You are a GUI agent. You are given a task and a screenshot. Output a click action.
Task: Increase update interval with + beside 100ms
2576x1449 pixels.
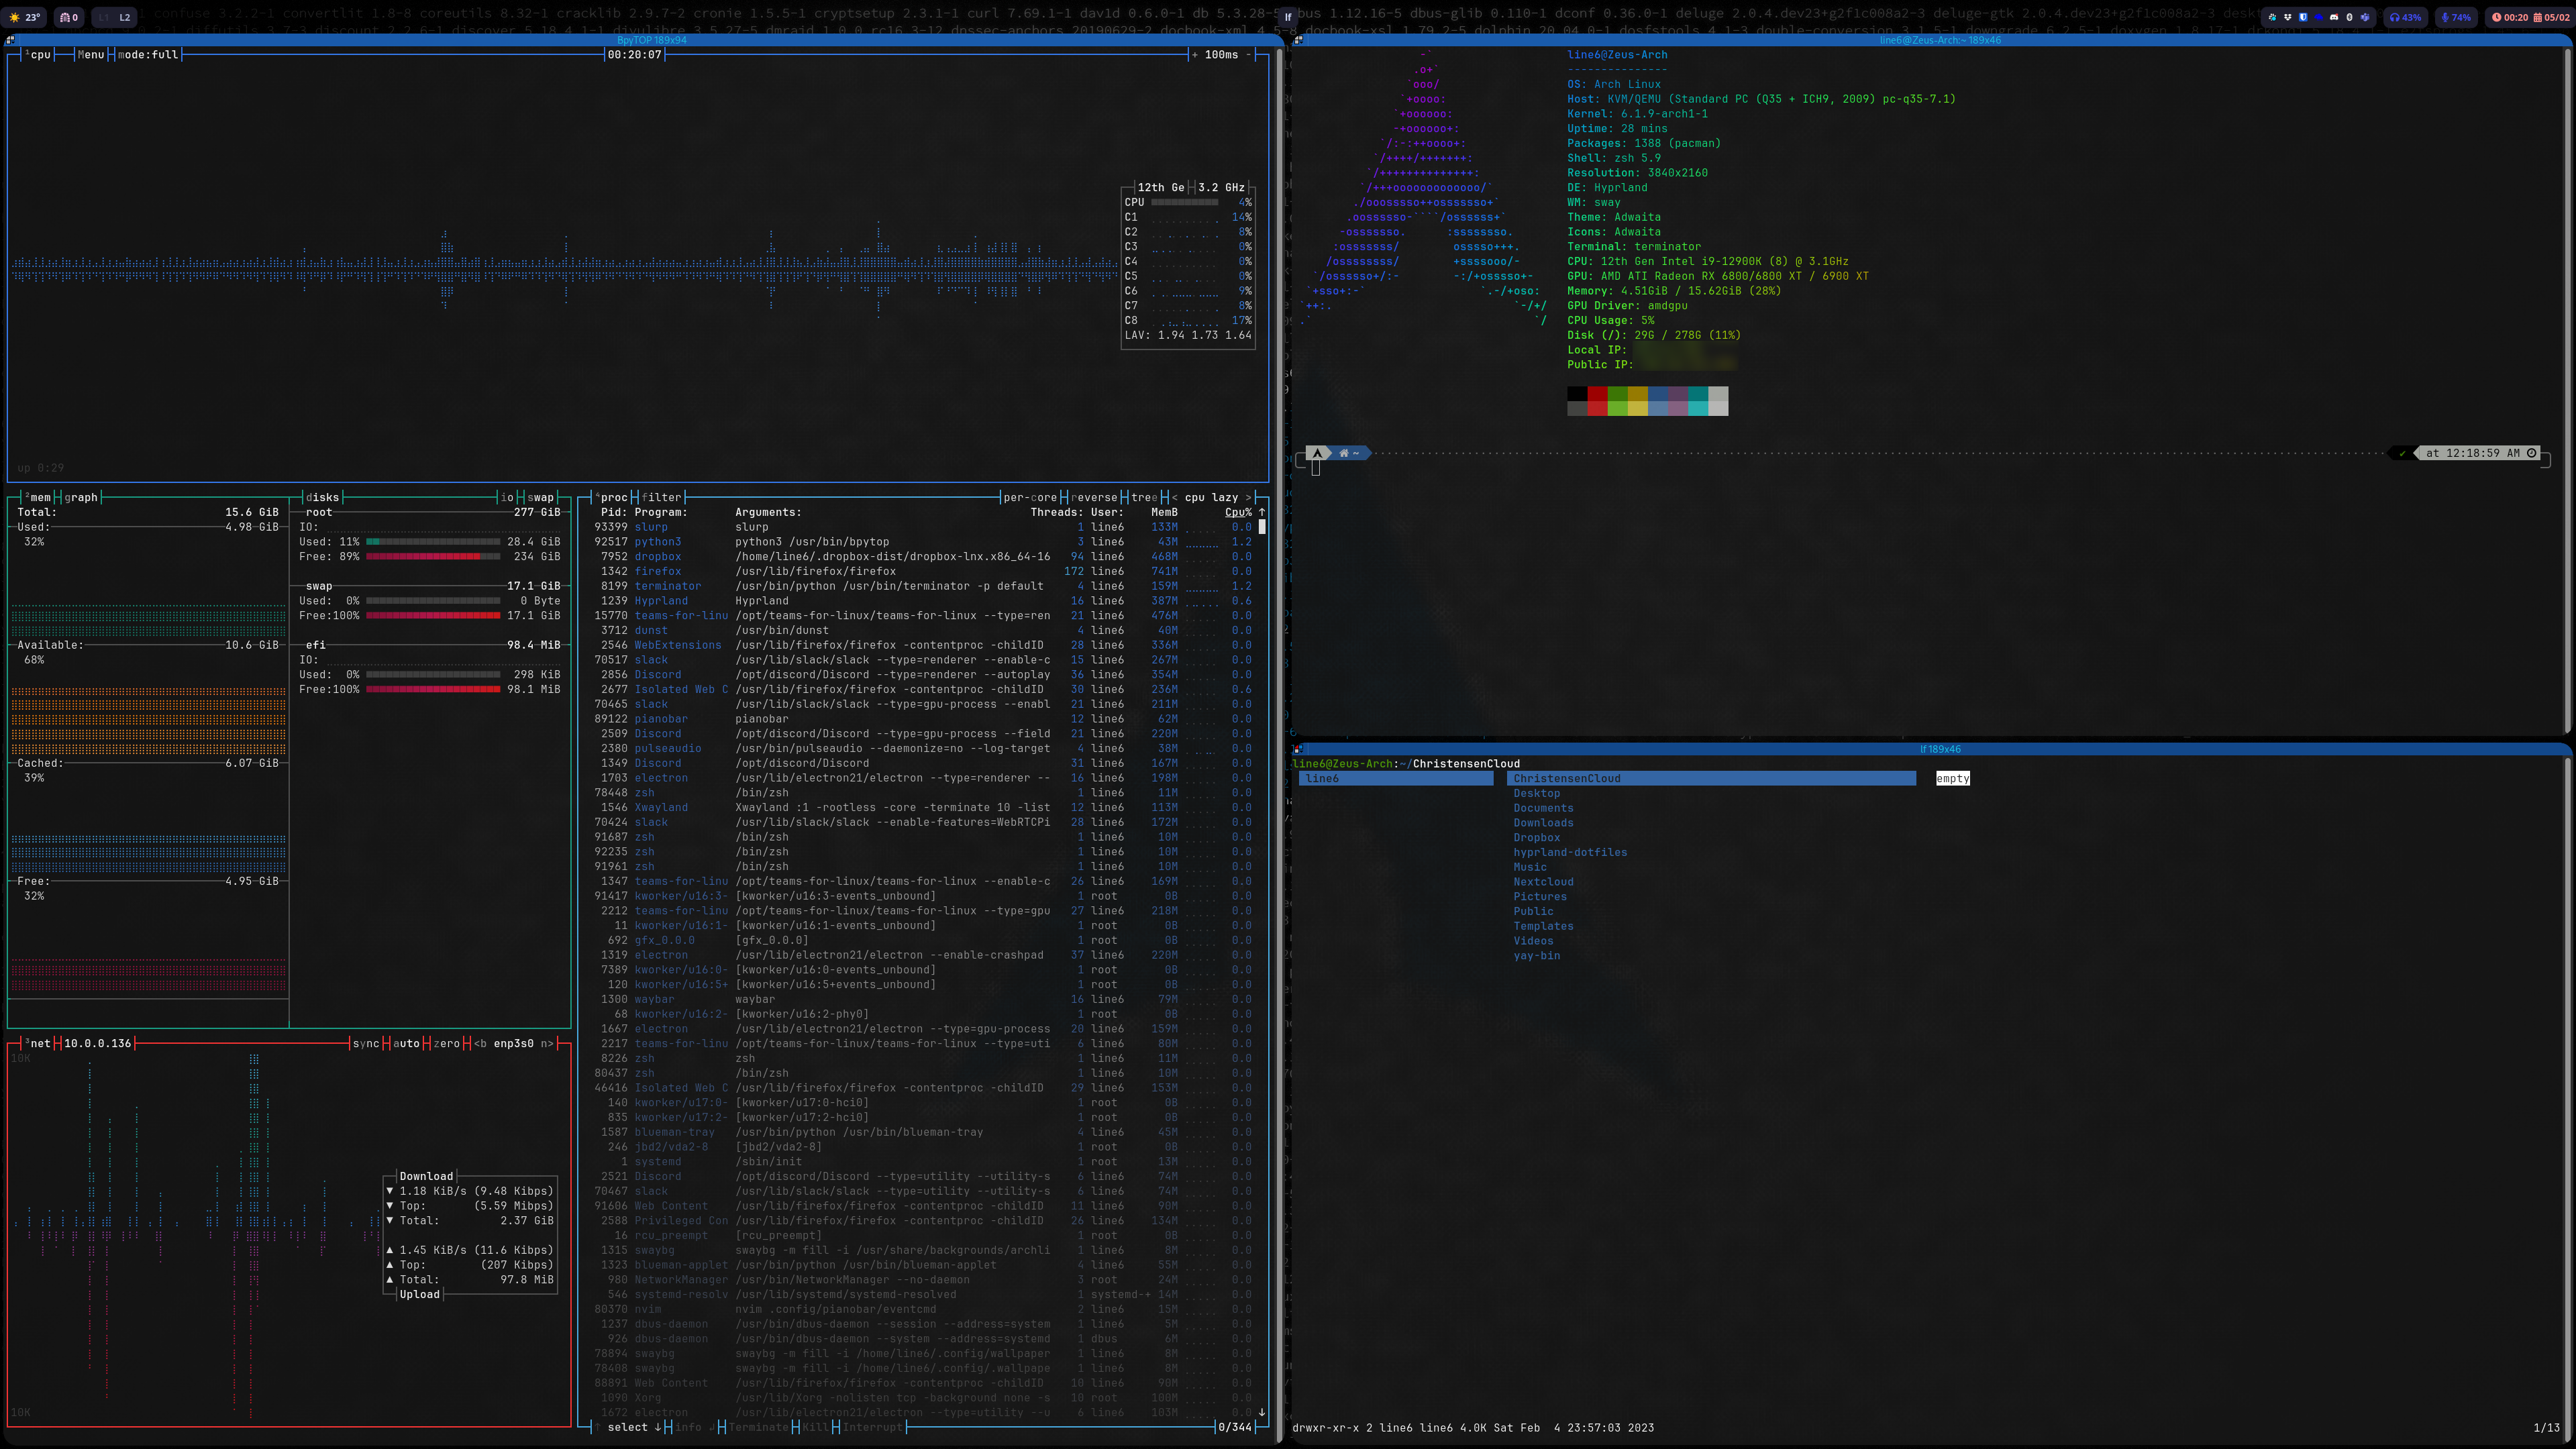click(x=1195, y=55)
